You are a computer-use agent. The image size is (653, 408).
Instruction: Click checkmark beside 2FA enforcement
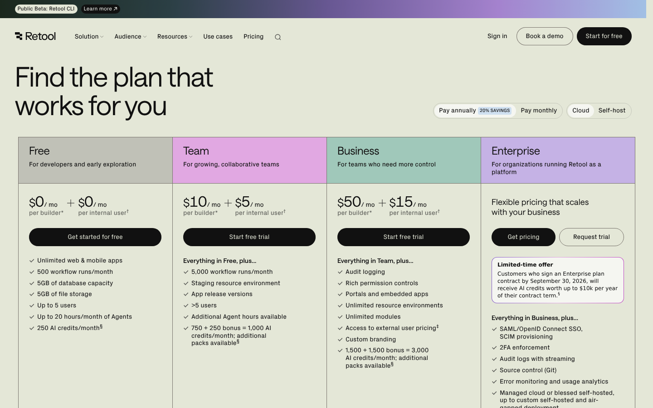[494, 348]
